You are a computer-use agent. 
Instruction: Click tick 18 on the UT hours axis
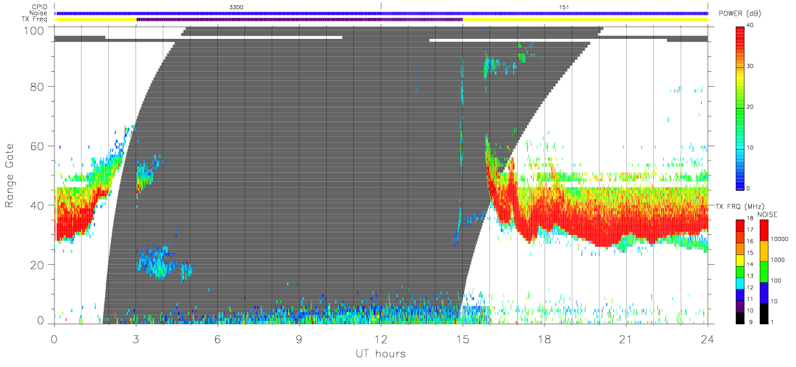(544, 339)
